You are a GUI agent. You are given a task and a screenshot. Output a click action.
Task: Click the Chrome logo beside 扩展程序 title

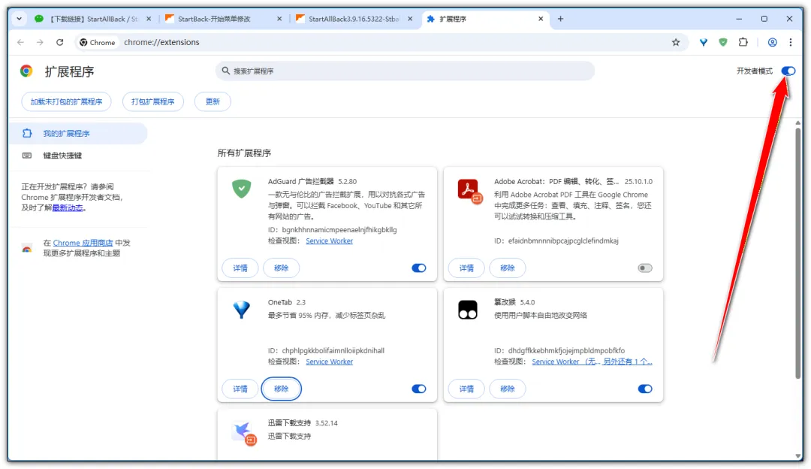(26, 71)
